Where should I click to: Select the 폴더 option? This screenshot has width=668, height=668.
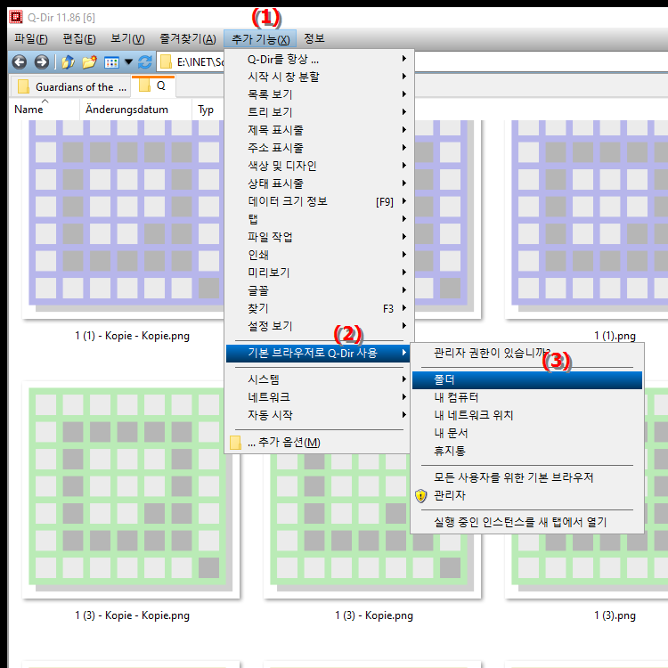pyautogui.click(x=527, y=380)
